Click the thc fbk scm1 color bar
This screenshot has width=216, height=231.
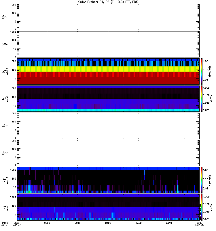[202, 207]
